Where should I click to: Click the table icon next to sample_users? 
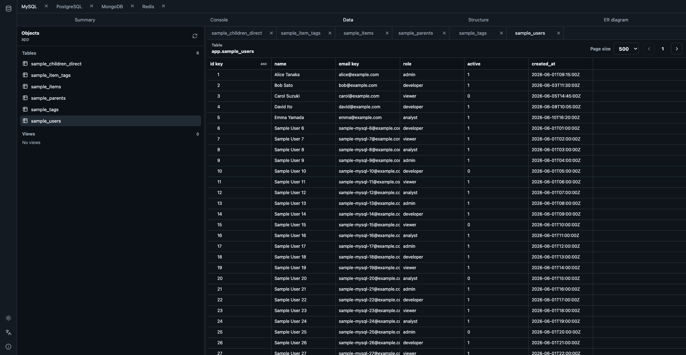point(25,121)
